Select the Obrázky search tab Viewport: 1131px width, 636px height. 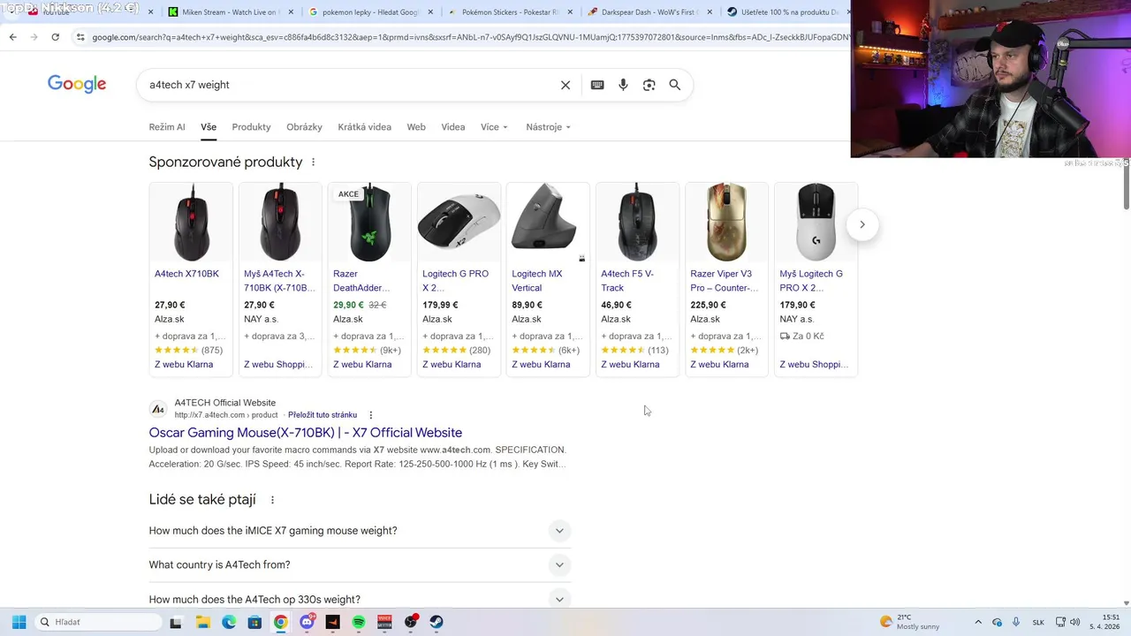pyautogui.click(x=304, y=127)
